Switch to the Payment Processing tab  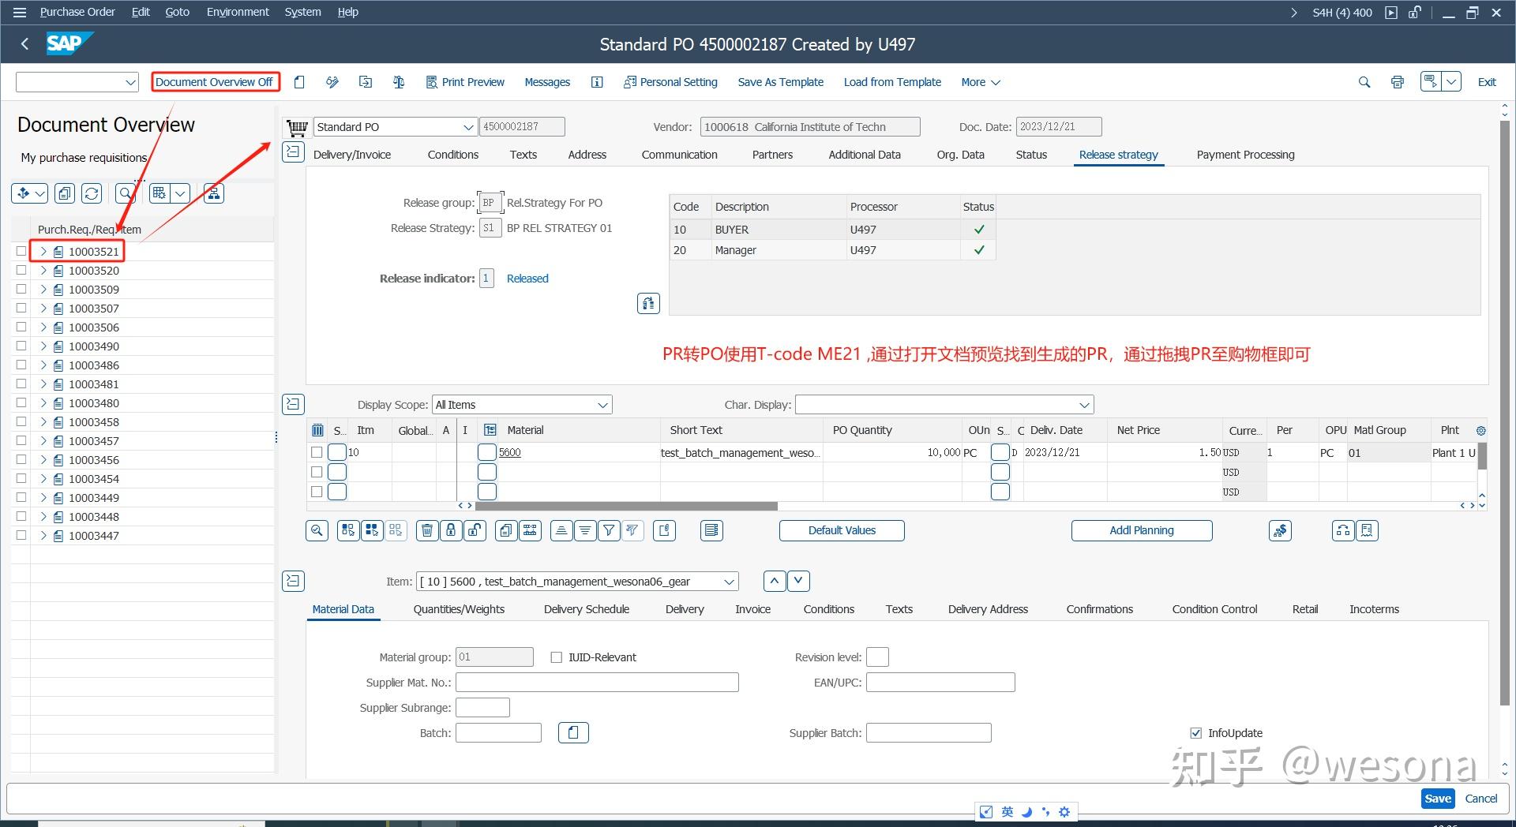1245,155
